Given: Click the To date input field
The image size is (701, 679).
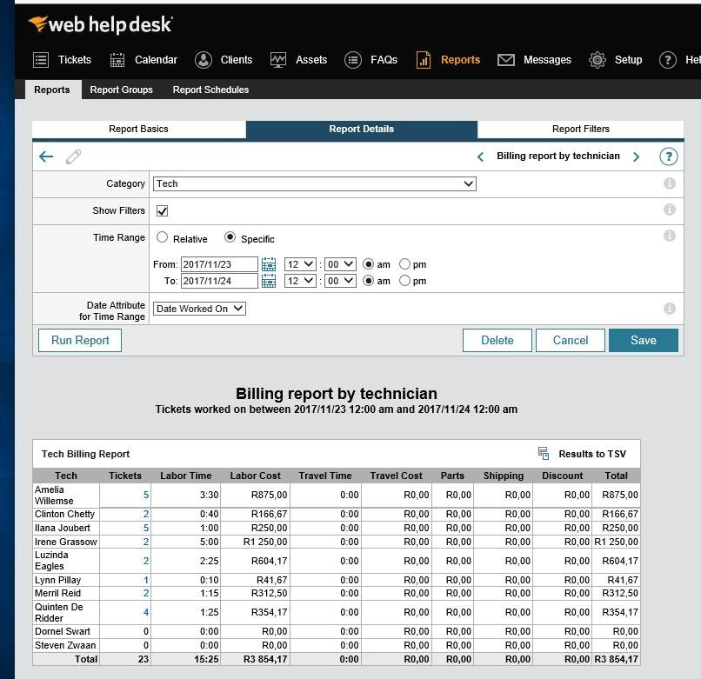Looking at the screenshot, I should [219, 281].
